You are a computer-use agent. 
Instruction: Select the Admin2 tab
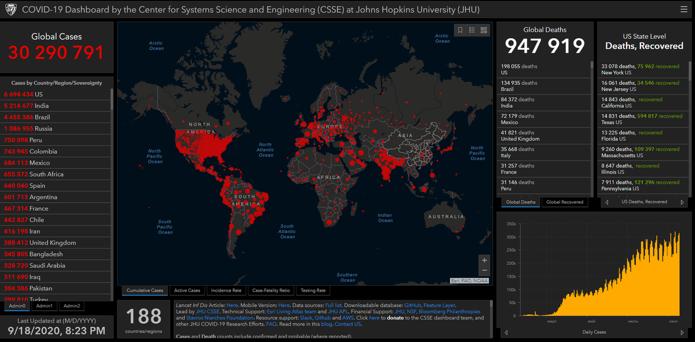(x=72, y=305)
